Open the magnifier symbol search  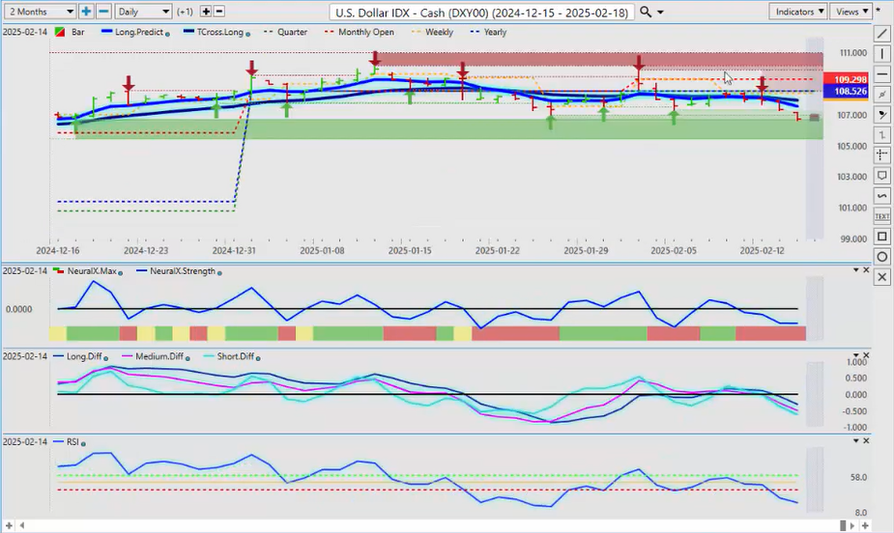(x=645, y=12)
